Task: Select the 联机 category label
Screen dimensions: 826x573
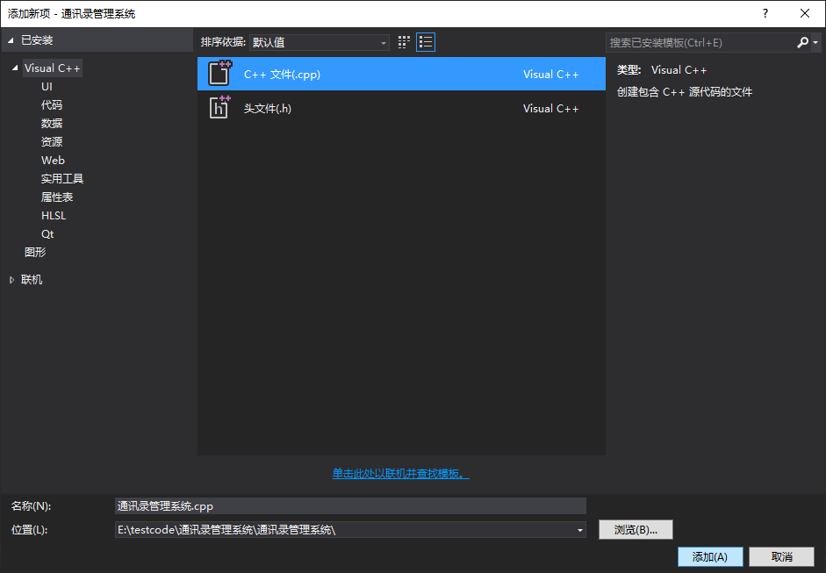Action: (x=32, y=280)
